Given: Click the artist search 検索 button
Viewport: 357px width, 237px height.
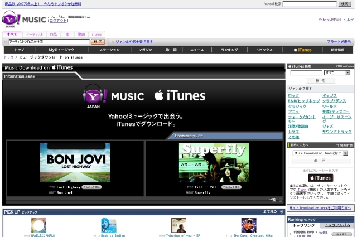Looking at the screenshot, I should (98, 42).
